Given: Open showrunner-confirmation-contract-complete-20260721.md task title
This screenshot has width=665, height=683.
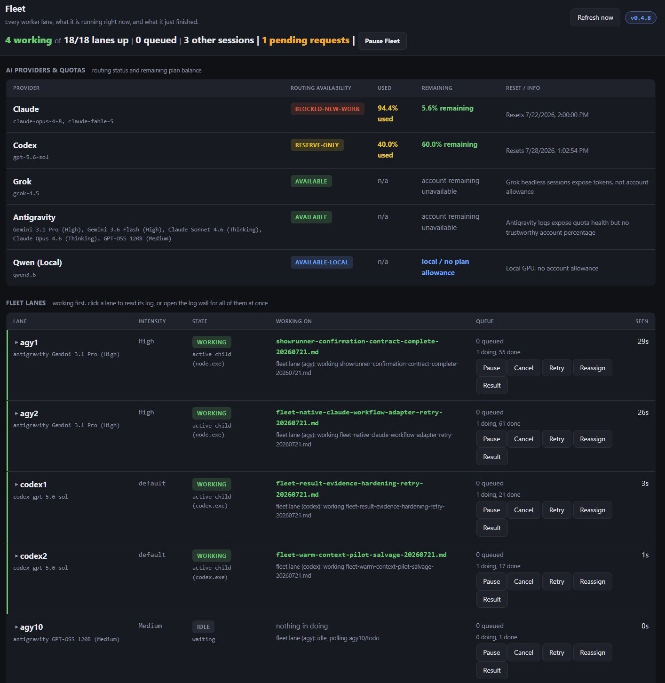Looking at the screenshot, I should (x=357, y=347).
